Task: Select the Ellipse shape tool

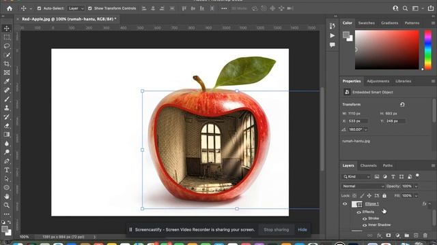Action: [7, 188]
